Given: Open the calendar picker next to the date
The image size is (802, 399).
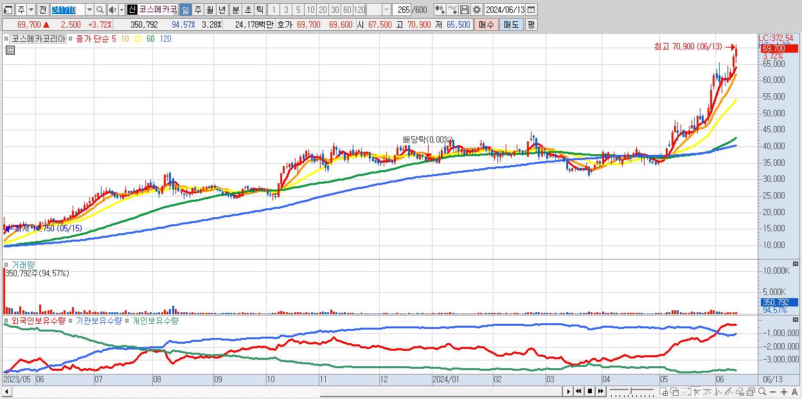Looking at the screenshot, I should click(x=531, y=10).
